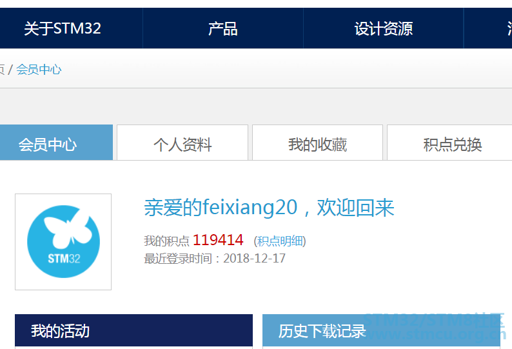Open the 设计资源 navigation menu
The height and width of the screenshot is (349, 512).
383,28
